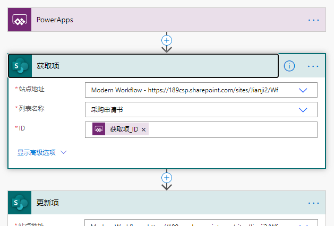Click the 列表名称 label
This screenshot has height=226, width=334.
point(31,109)
